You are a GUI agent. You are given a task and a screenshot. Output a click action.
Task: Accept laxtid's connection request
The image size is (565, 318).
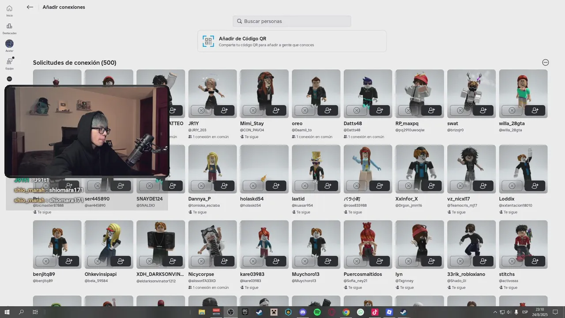328,186
